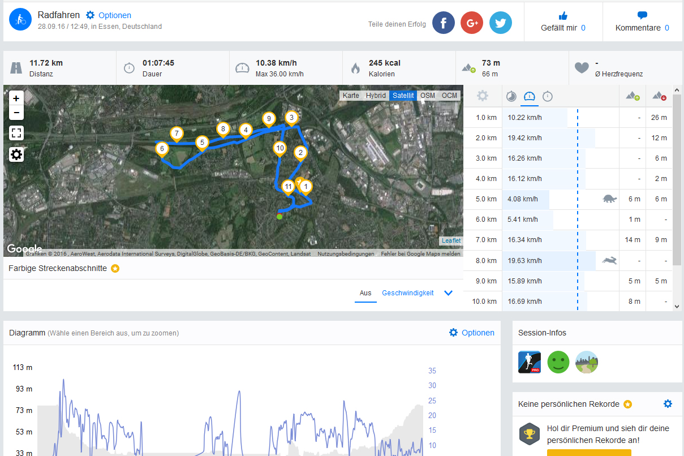Click the green smiley mood icon
Screen dimensions: 684x456
pyautogui.click(x=558, y=362)
